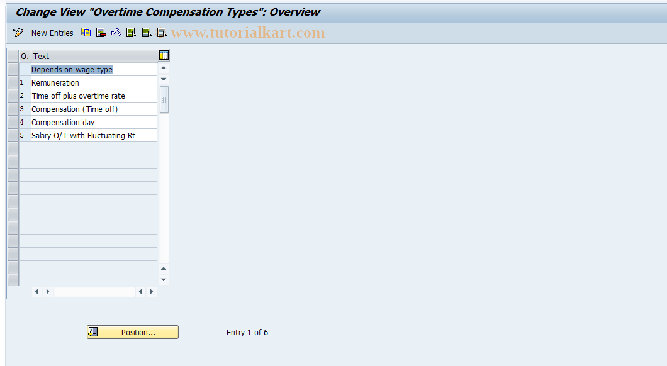This screenshot has width=667, height=366.
Task: Click row selector for 'Salary O/T with Fluctuating Rt'
Action: pyautogui.click(x=13, y=135)
